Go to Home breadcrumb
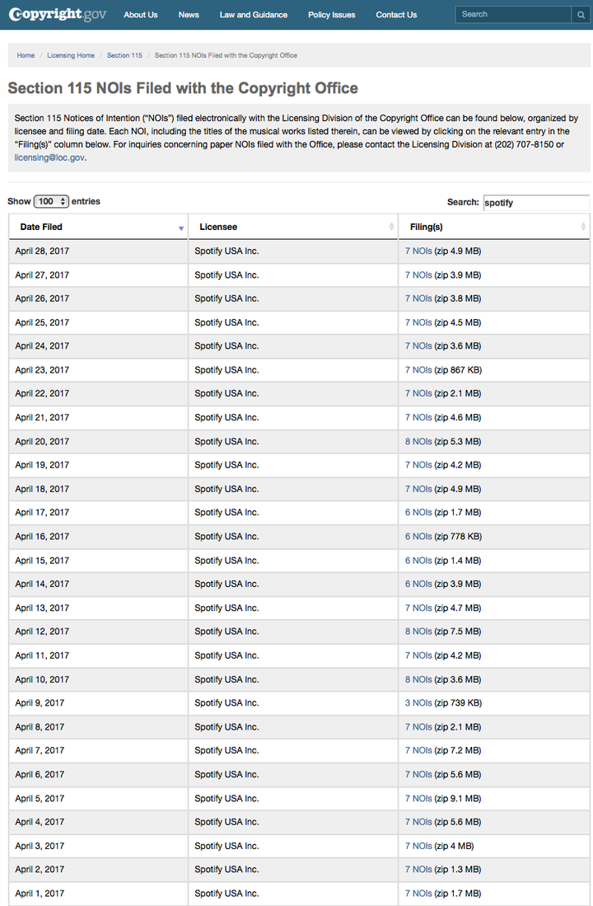 (x=26, y=55)
